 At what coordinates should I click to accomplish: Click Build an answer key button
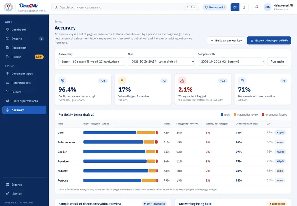(226, 40)
